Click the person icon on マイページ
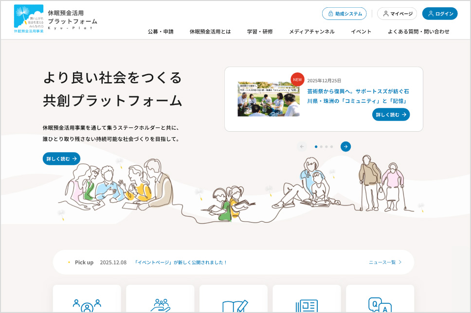This screenshot has height=313, width=471. (x=385, y=14)
